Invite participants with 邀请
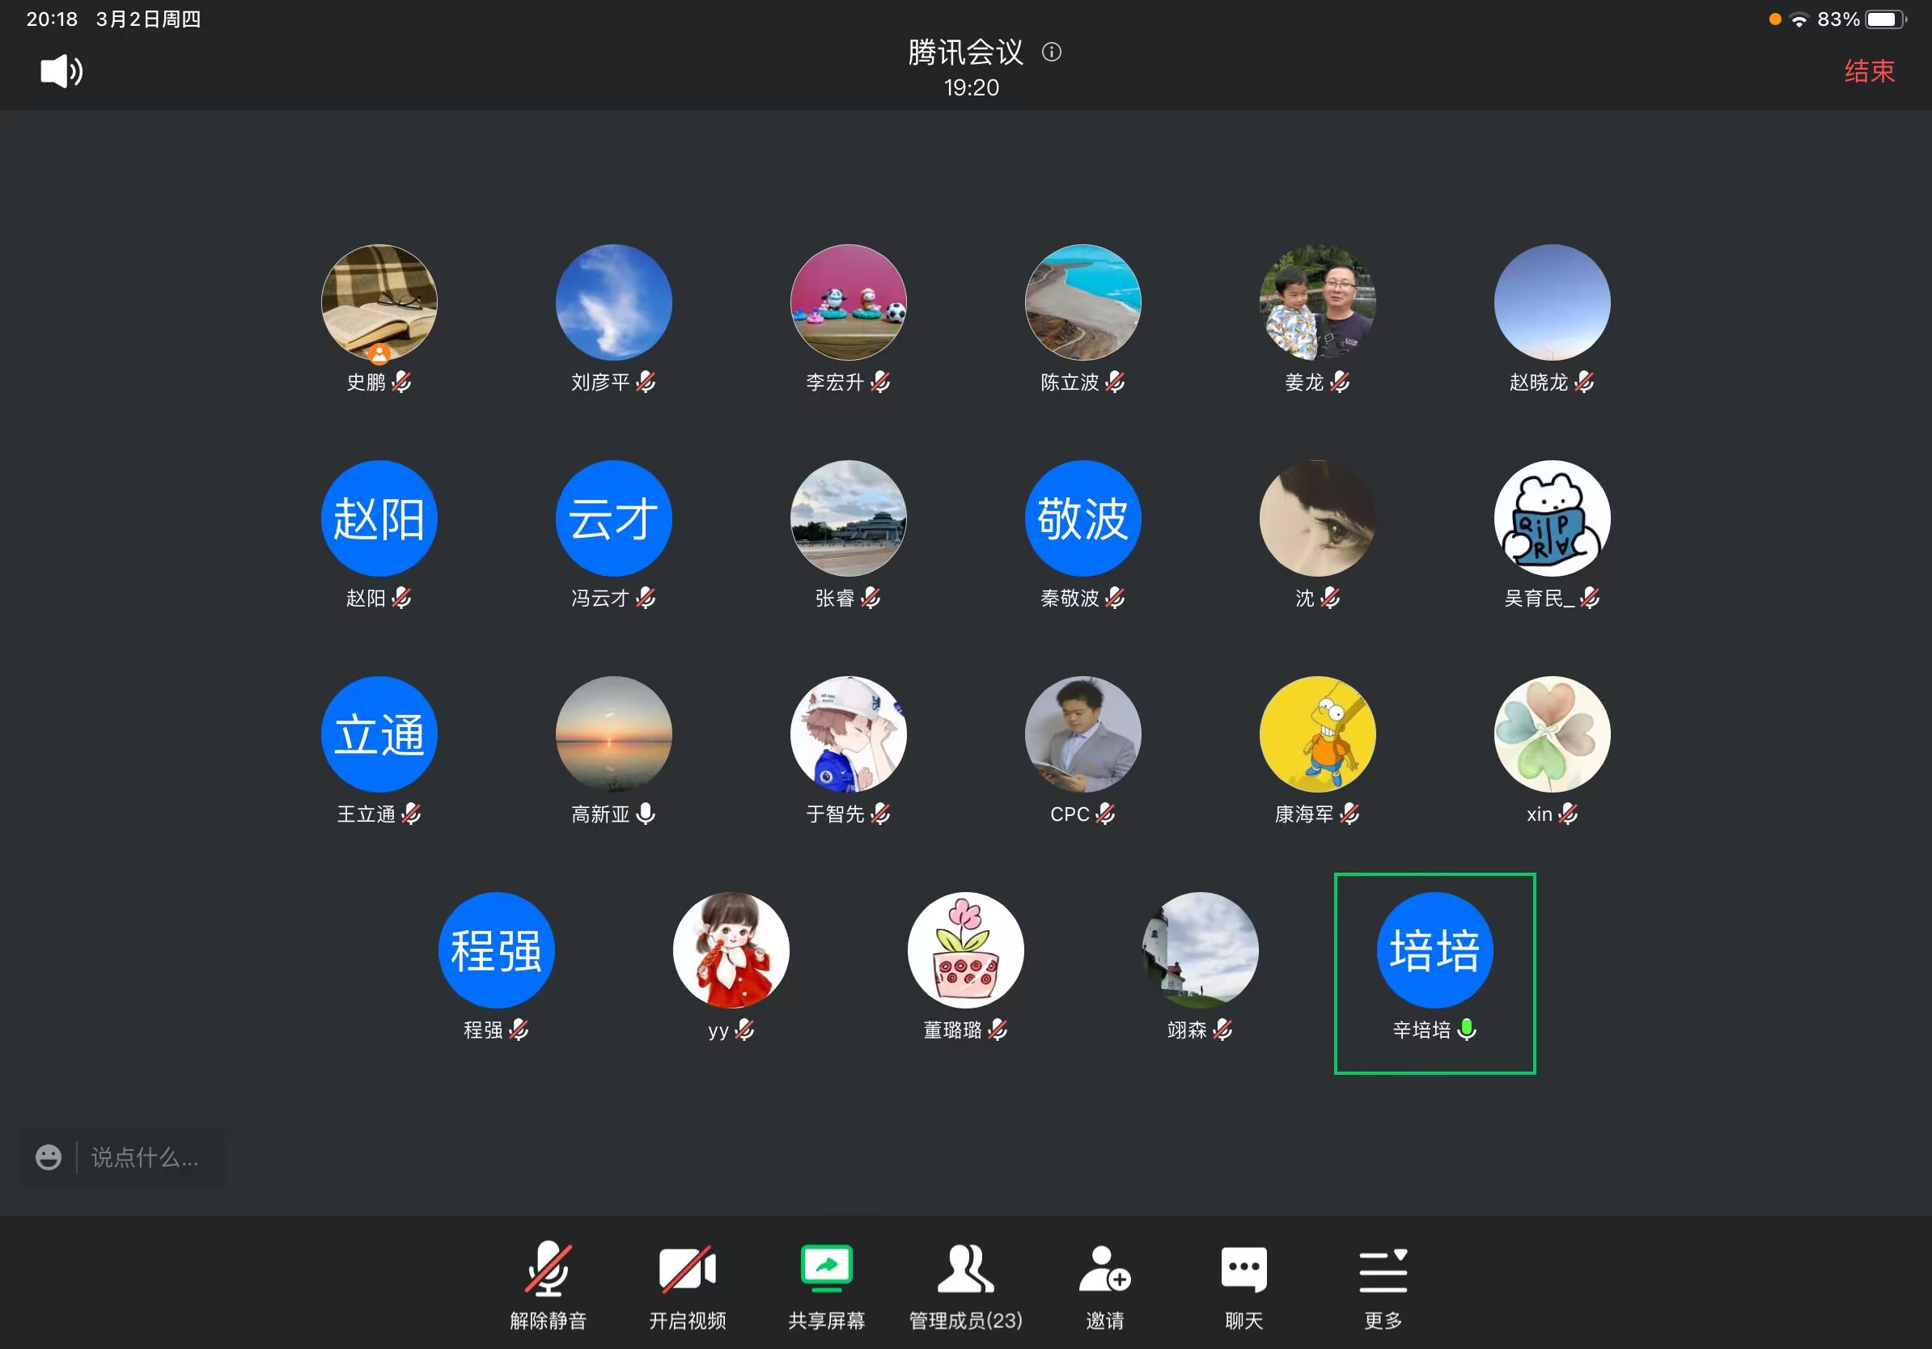 (x=1105, y=1286)
